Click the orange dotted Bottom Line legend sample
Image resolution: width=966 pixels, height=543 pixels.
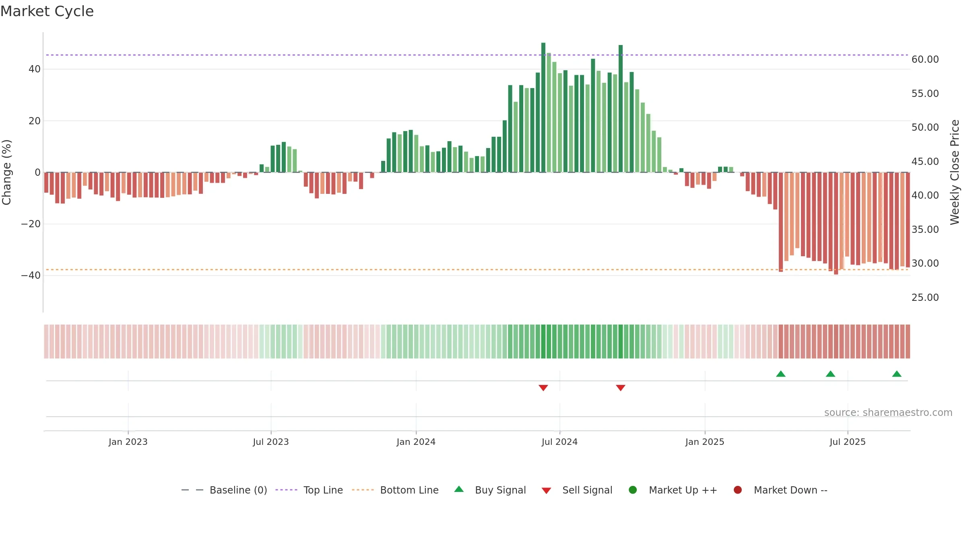[x=363, y=490]
